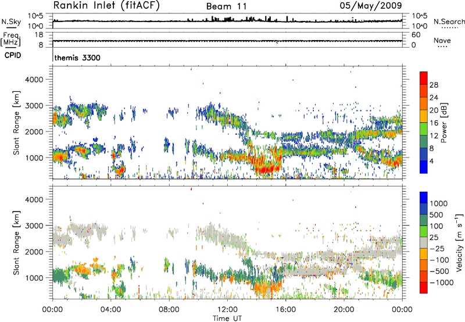Click the -1000 tick on velocity colorbar

(x=441, y=282)
